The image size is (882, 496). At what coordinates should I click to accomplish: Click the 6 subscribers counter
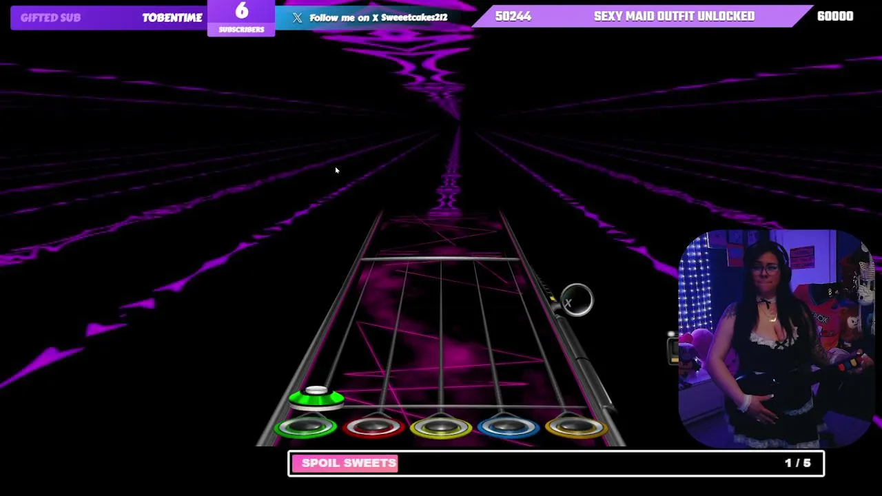[241, 18]
